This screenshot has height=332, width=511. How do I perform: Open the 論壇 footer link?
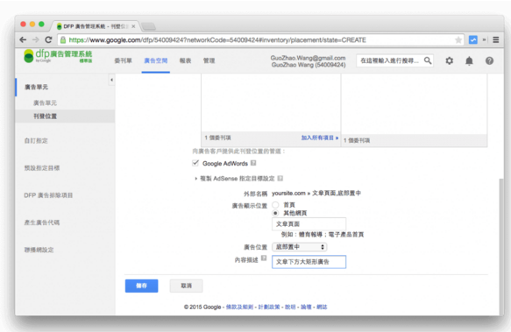306,307
